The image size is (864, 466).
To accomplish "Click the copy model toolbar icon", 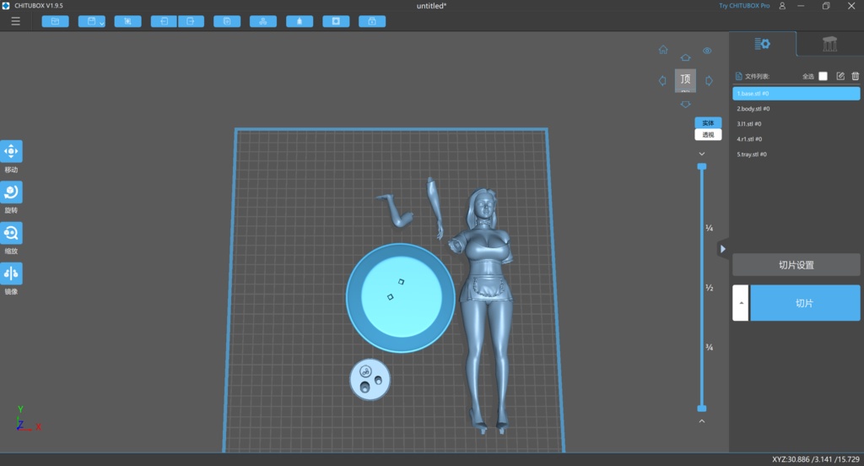I will (227, 21).
